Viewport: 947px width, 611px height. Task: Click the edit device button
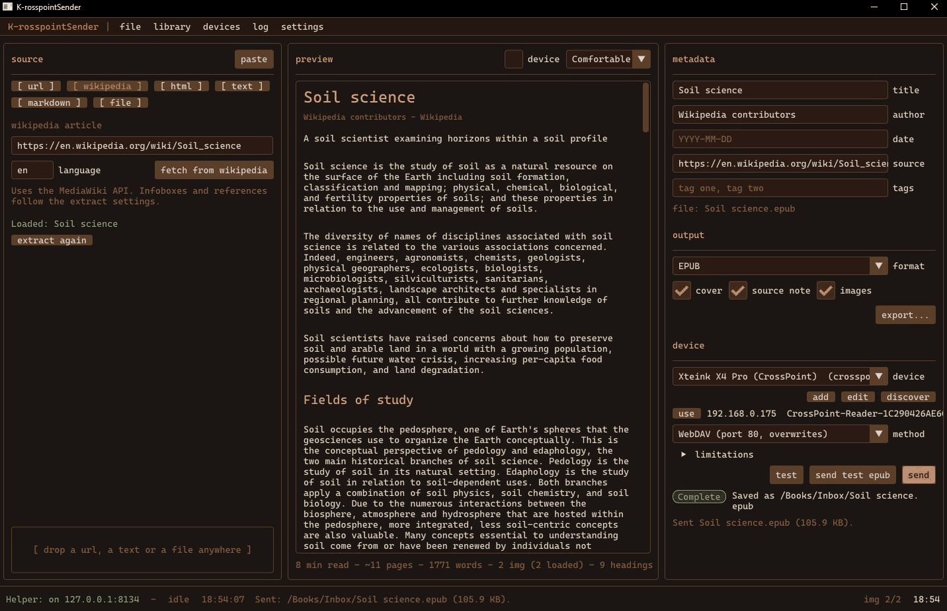tap(858, 397)
